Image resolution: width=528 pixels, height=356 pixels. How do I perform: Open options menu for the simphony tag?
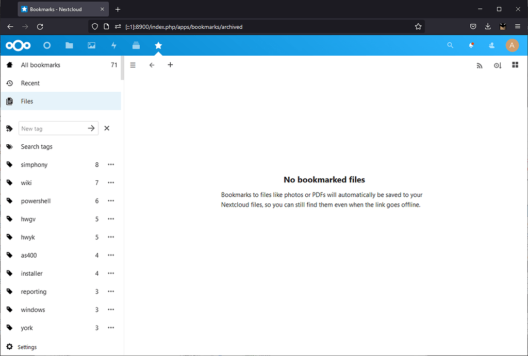pyautogui.click(x=110, y=164)
